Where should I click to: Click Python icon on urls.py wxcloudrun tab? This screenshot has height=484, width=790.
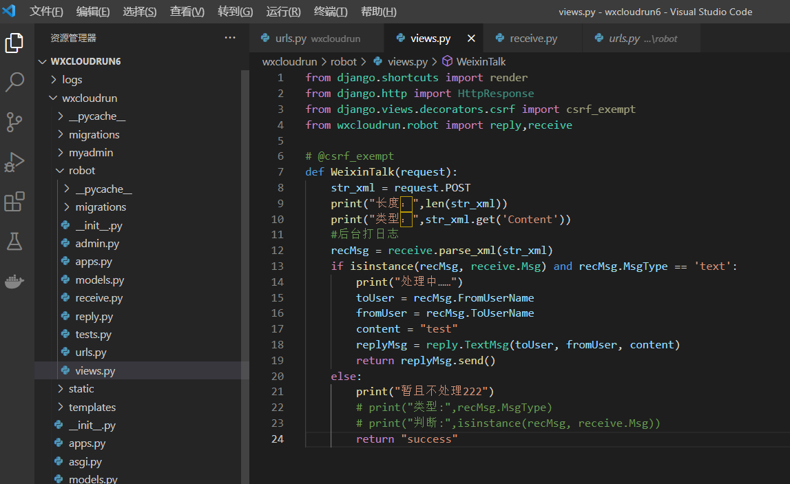tap(266, 39)
